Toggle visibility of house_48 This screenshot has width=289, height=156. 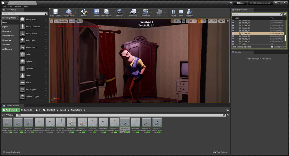(x=233, y=34)
